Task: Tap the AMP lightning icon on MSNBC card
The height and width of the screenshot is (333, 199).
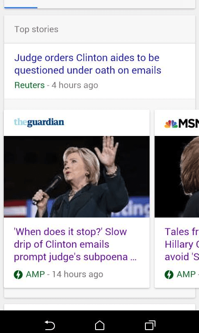Action: coord(169,274)
